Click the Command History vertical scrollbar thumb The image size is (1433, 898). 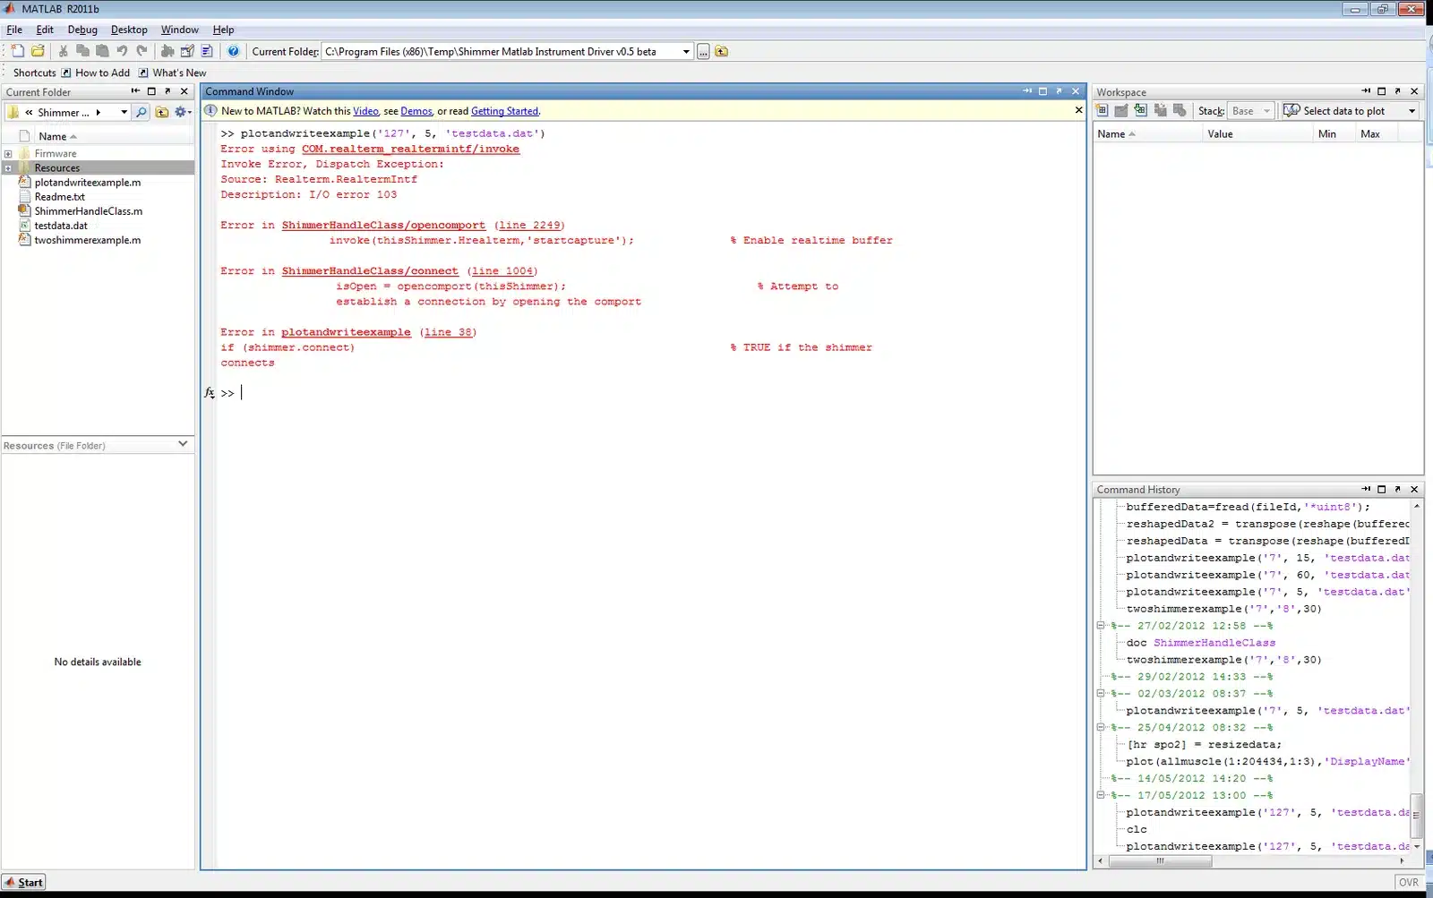1416,816
